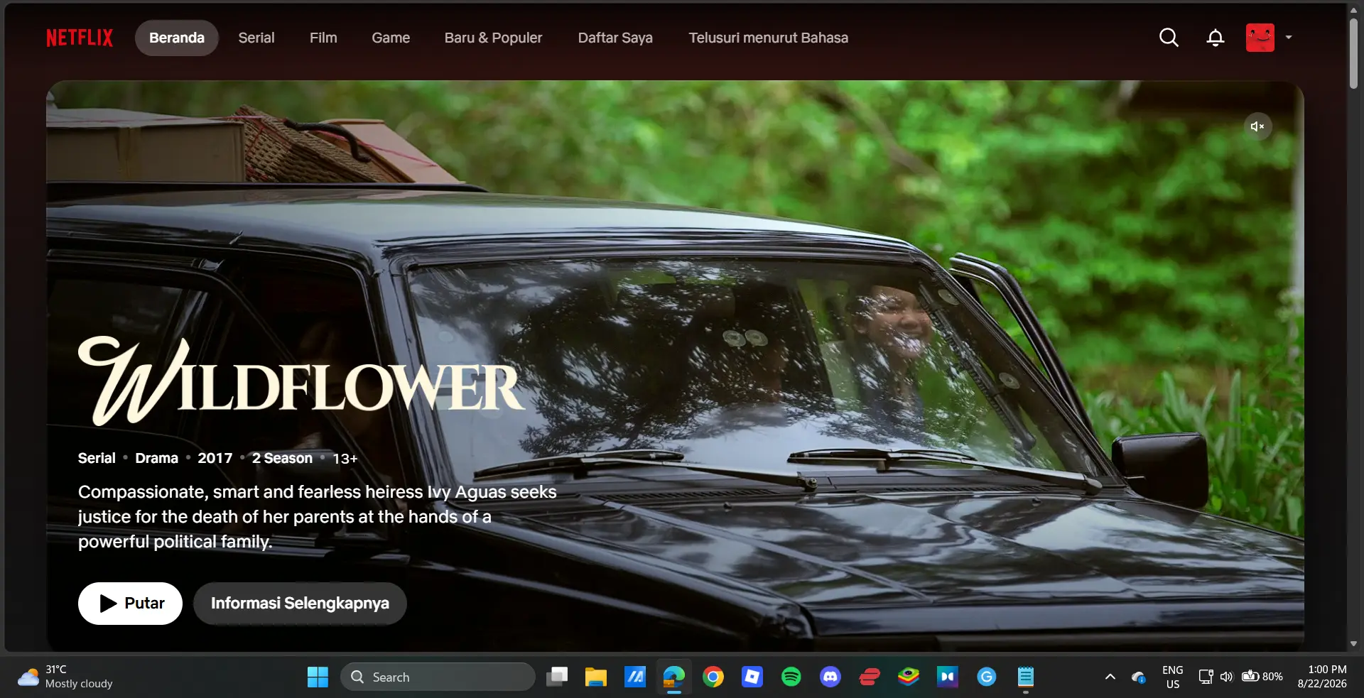The height and width of the screenshot is (698, 1364).
Task: Open the blue G app on taskbar
Action: 987,677
